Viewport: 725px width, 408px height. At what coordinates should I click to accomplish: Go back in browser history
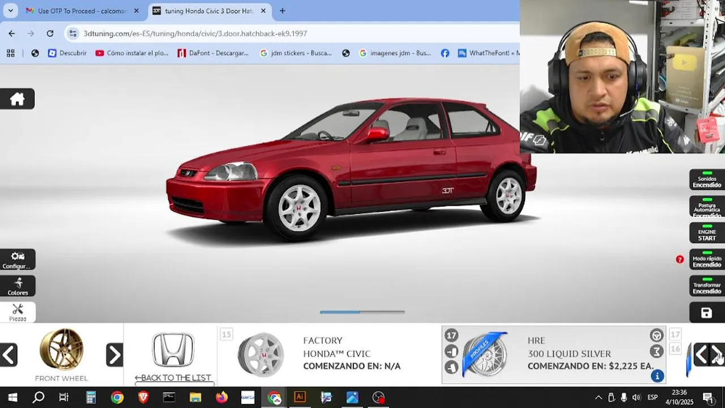coord(11,33)
